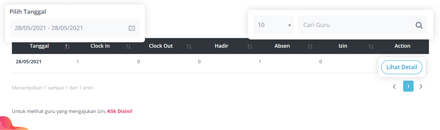440x130 pixels.
Task: Select the 28/05/2021 table row date
Action: 28,62
